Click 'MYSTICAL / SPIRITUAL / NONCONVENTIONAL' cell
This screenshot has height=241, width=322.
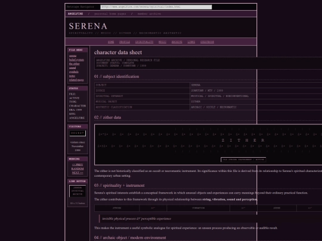[x=256, y=96]
